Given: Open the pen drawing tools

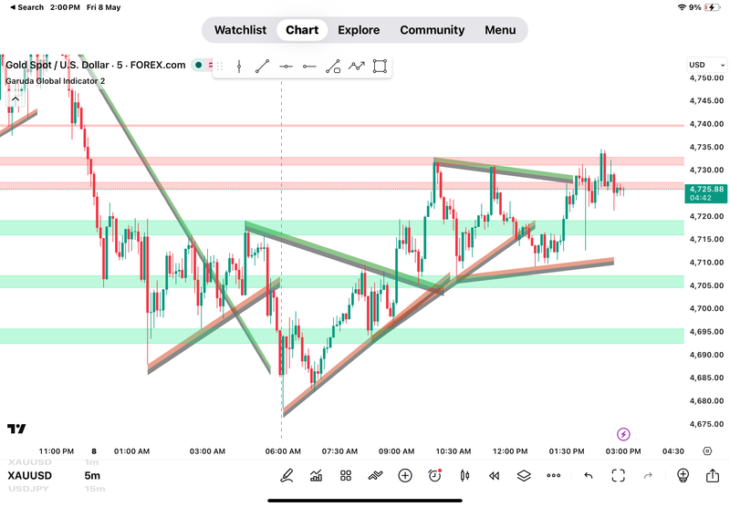Looking at the screenshot, I should [287, 475].
